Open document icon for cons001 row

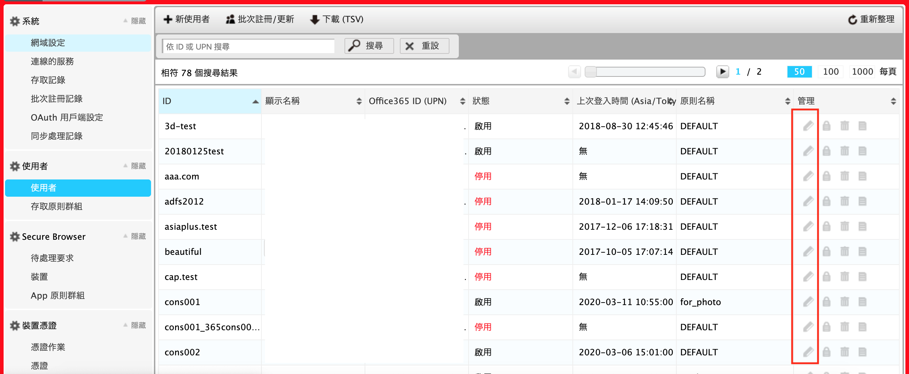coord(862,302)
